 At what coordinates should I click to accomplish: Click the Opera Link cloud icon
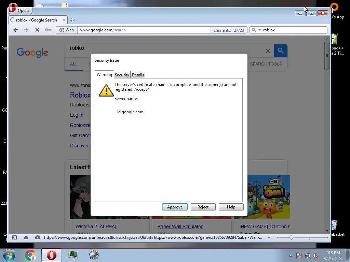pyautogui.click(x=26, y=237)
